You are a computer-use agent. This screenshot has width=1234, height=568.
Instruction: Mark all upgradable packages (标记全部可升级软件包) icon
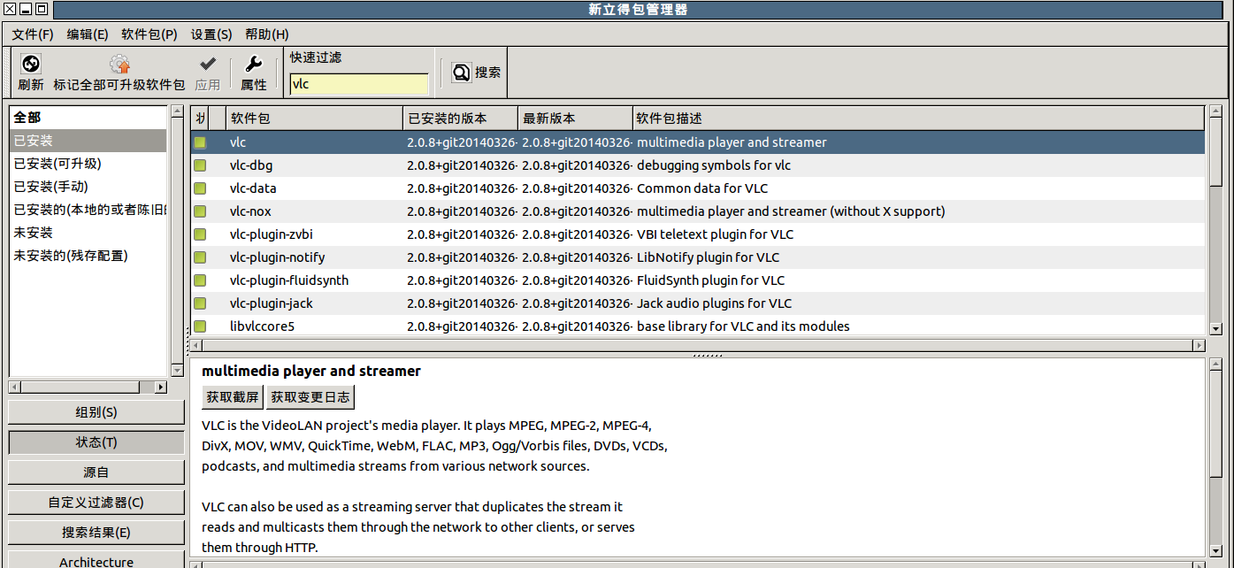click(x=119, y=65)
